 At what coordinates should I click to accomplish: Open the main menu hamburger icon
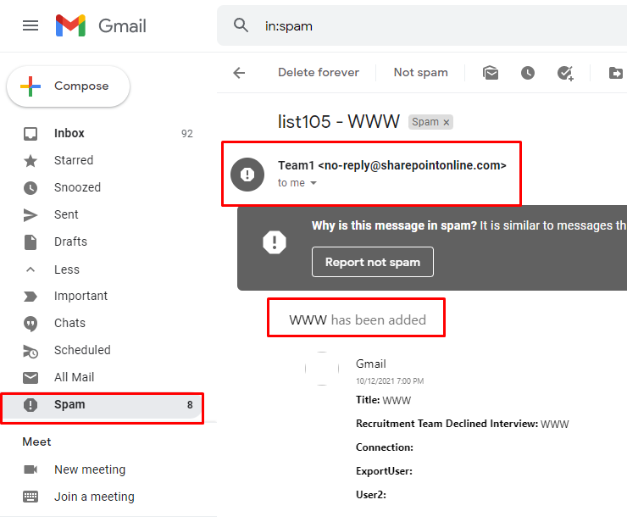coord(31,25)
